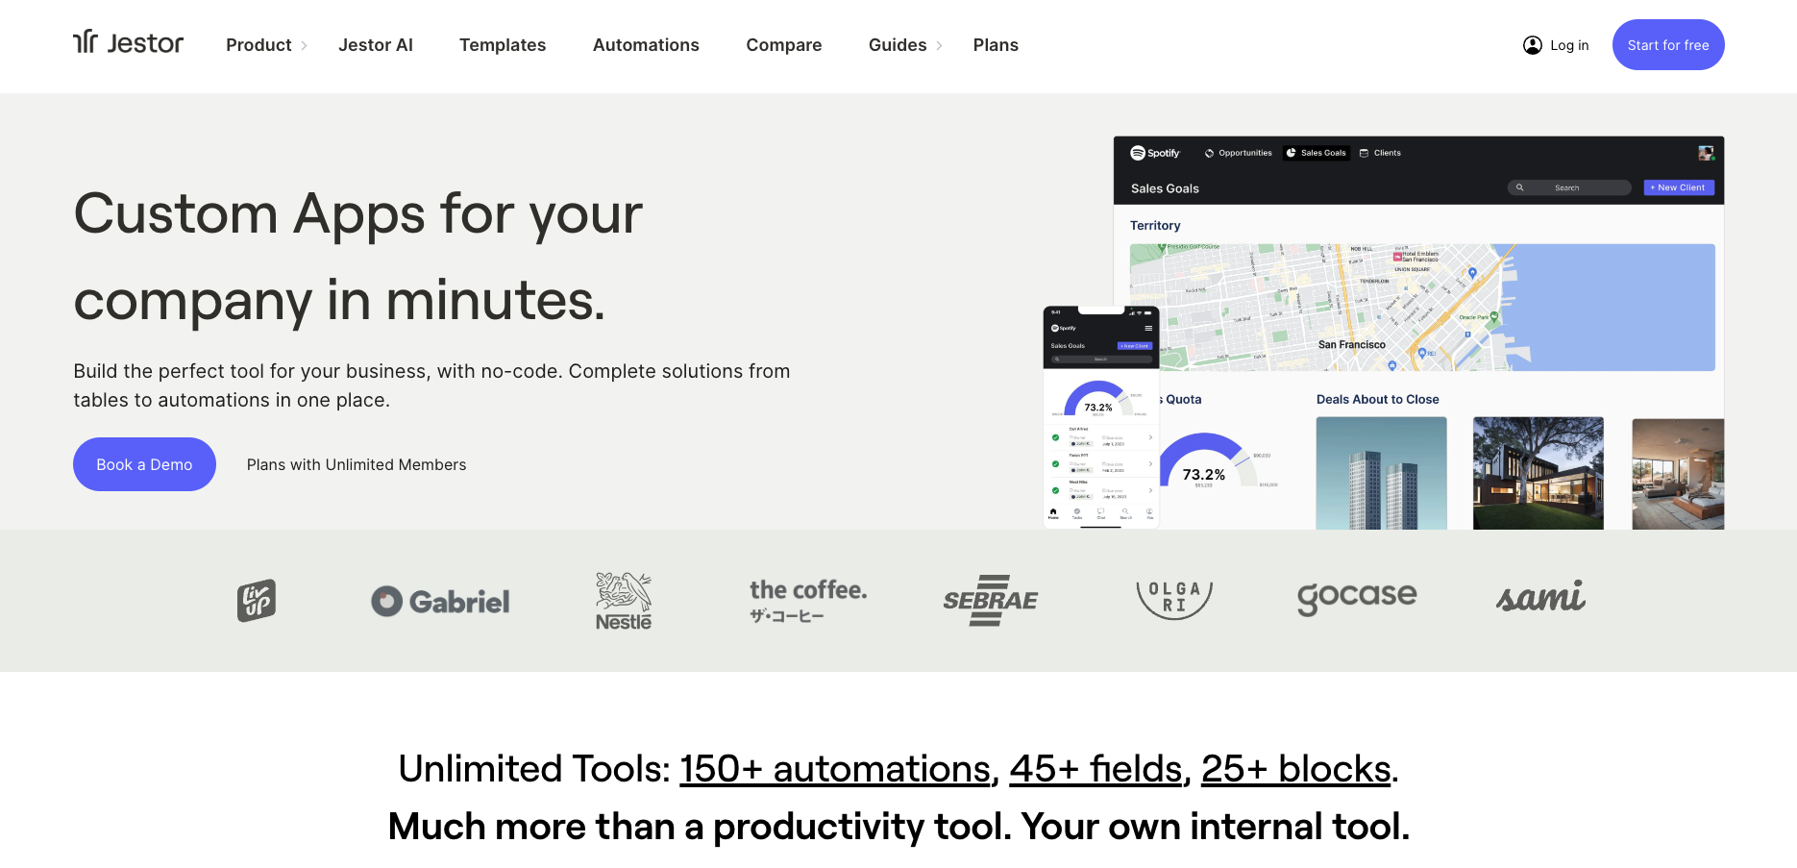Click the OLGA RI logo
The height and width of the screenshot is (868, 1797).
point(1174,600)
